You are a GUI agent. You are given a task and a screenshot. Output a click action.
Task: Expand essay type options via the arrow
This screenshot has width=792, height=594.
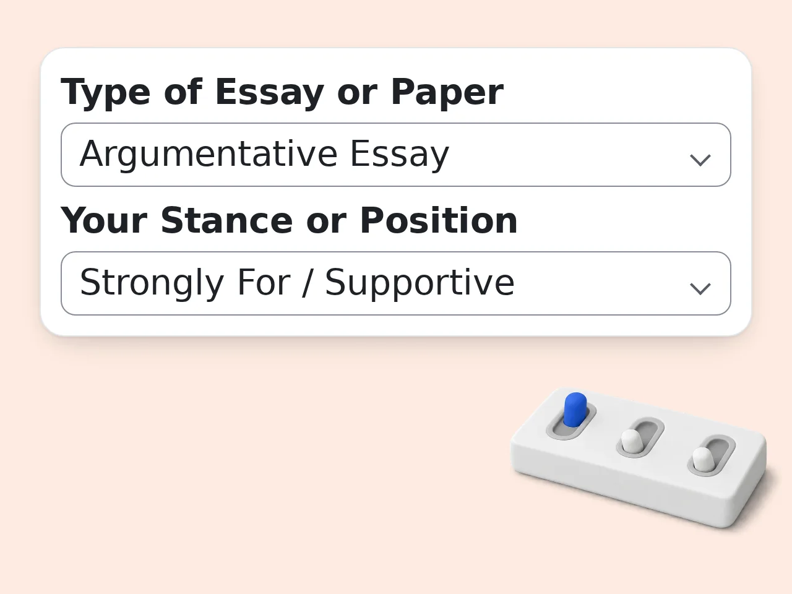(x=700, y=160)
